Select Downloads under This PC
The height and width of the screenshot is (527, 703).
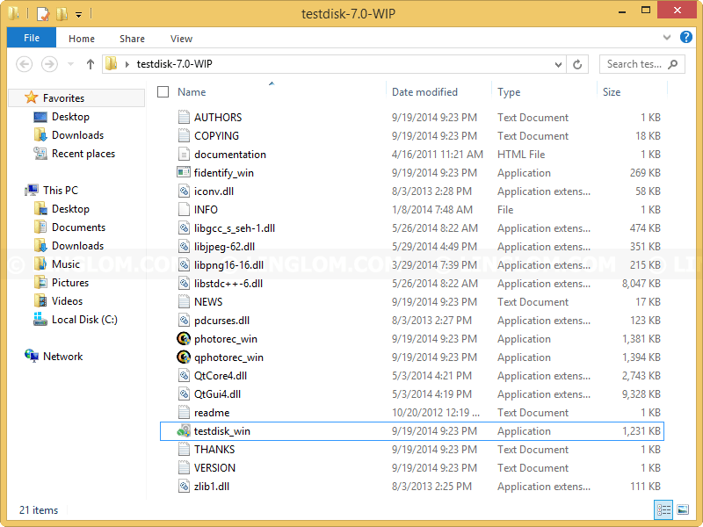pyautogui.click(x=77, y=246)
